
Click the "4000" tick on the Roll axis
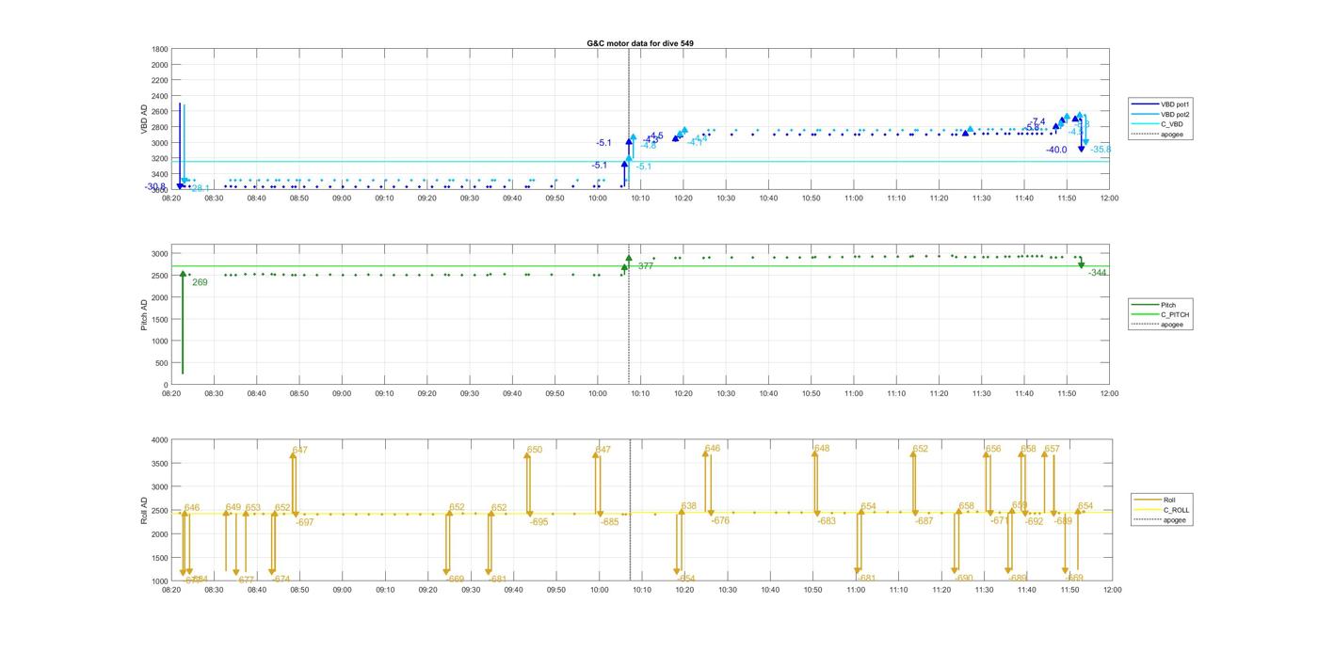160,439
